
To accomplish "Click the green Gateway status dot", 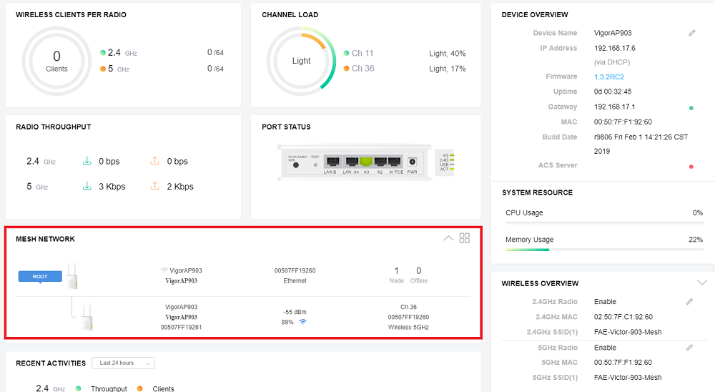I will coord(691,108).
